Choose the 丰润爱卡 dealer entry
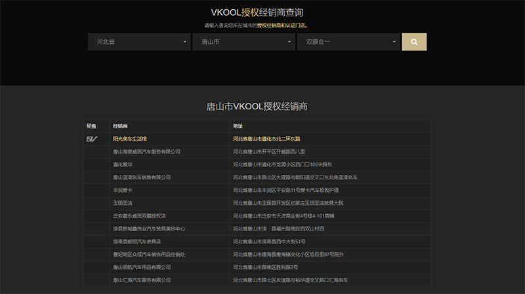The height and width of the screenshot is (294, 525). 123,190
